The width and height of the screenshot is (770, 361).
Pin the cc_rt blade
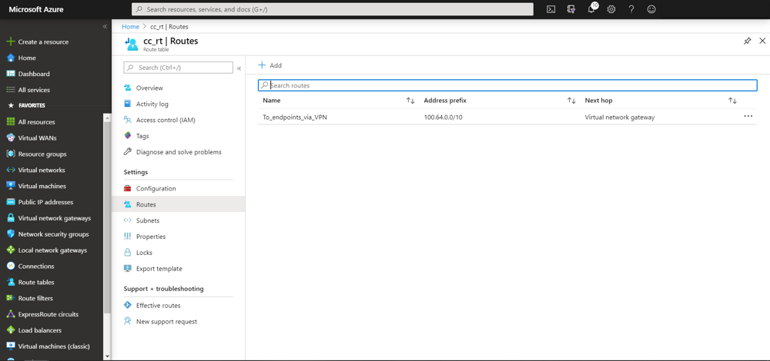[x=747, y=41]
